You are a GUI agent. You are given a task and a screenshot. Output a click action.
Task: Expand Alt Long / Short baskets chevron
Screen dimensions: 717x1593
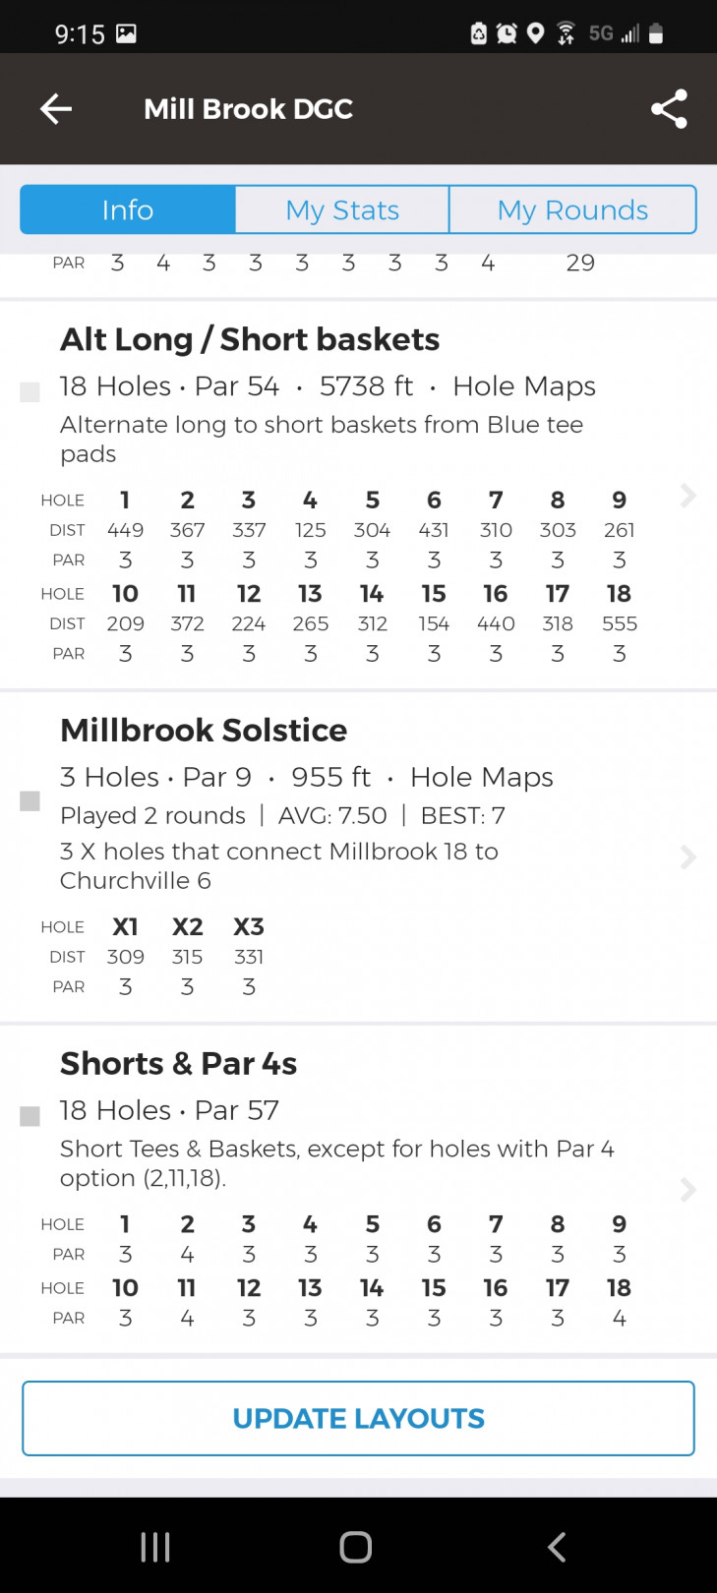point(687,496)
